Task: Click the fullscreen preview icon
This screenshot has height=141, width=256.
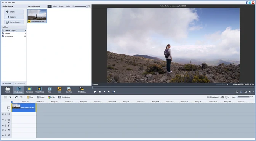Action: pos(237,92)
